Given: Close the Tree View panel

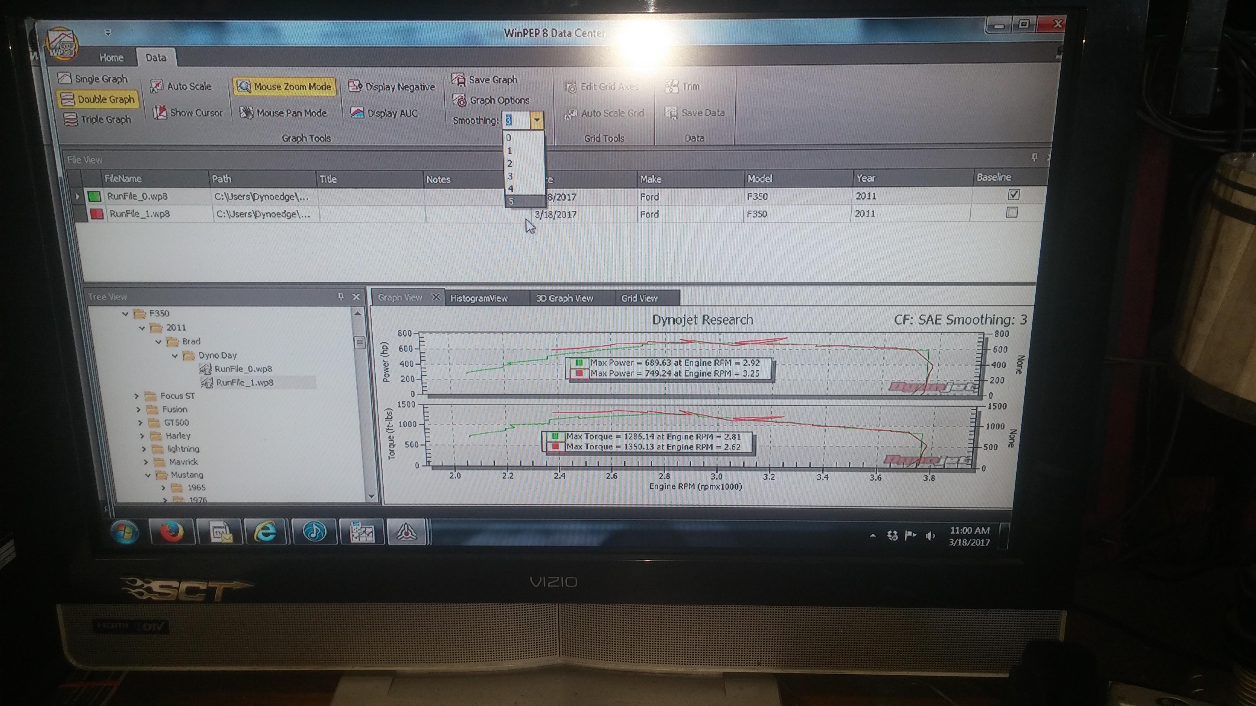Looking at the screenshot, I should coord(356,297).
